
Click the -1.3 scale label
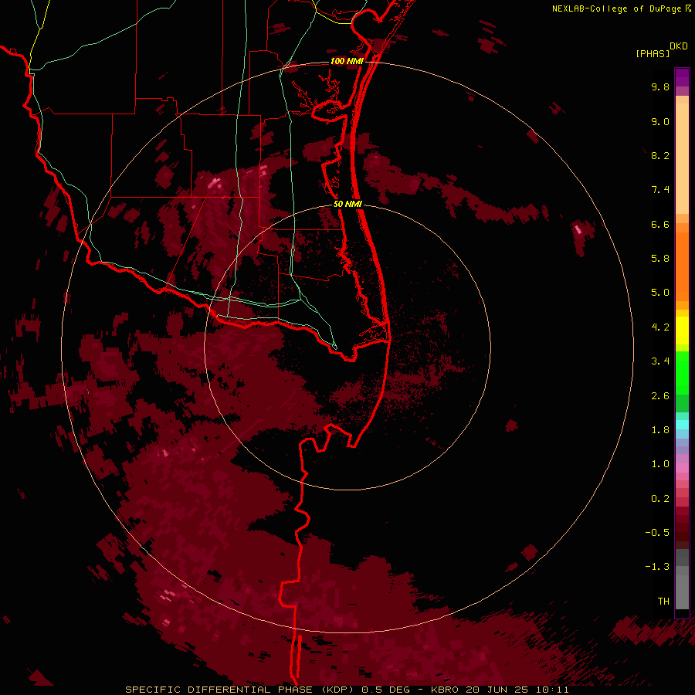[657, 567]
